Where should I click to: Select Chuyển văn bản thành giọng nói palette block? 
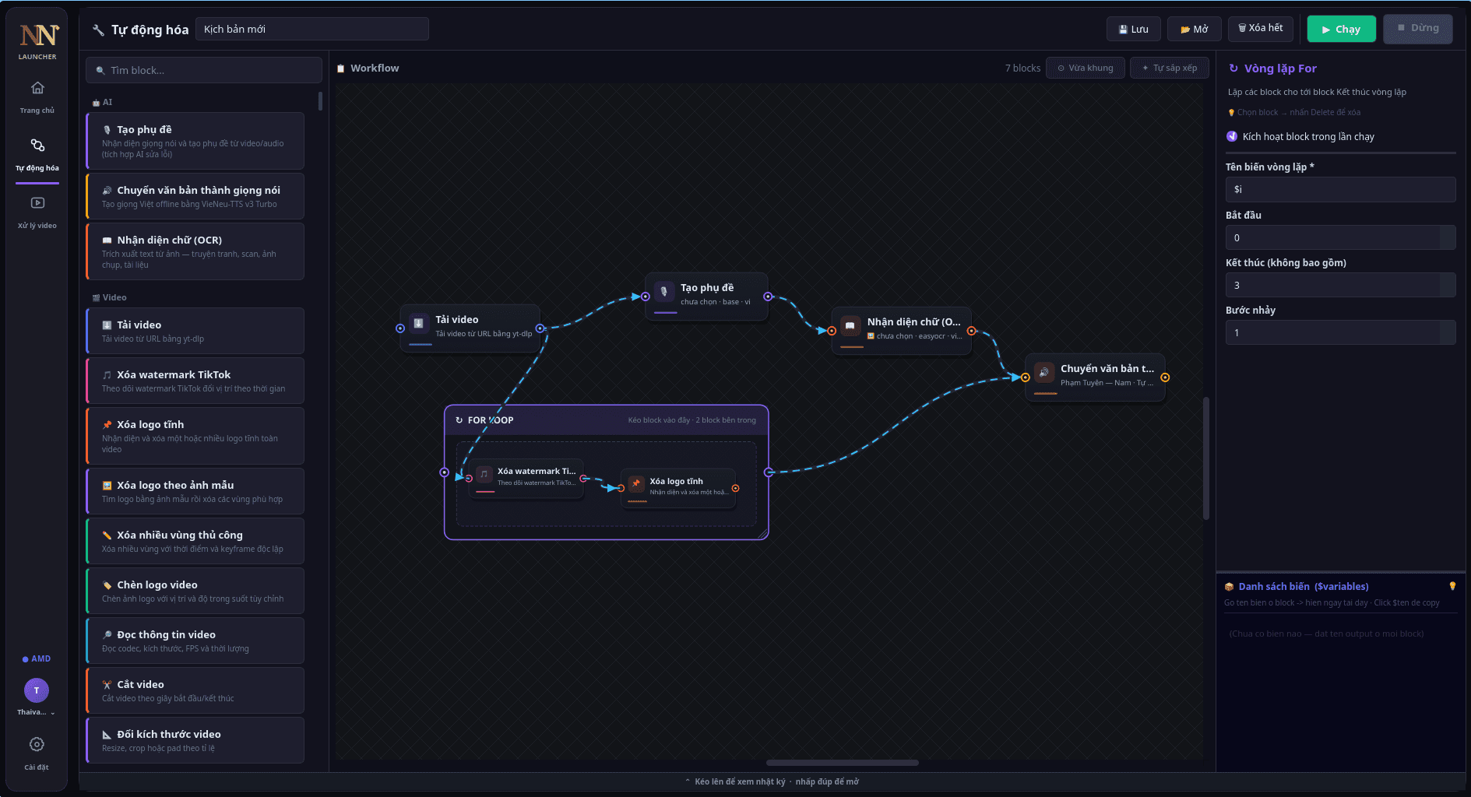click(195, 196)
